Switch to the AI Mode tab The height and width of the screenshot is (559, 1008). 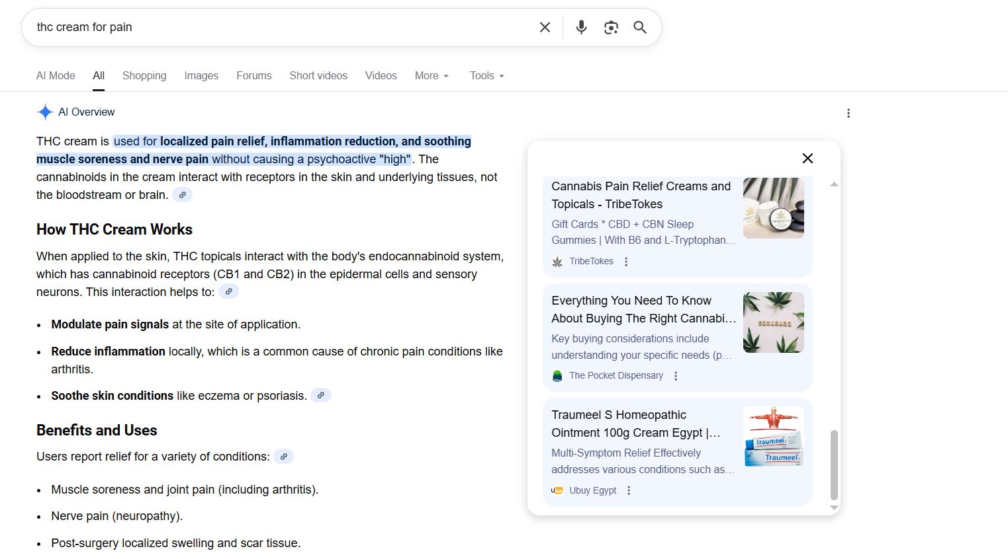[x=56, y=76]
